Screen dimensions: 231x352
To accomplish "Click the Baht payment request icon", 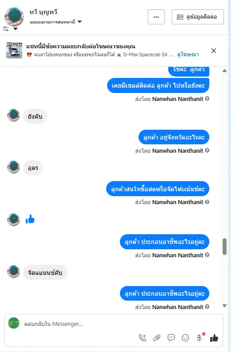I will tap(200, 338).
